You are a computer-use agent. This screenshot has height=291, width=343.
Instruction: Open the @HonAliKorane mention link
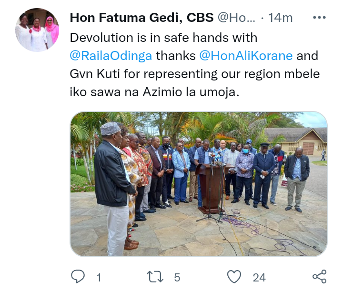[246, 56]
